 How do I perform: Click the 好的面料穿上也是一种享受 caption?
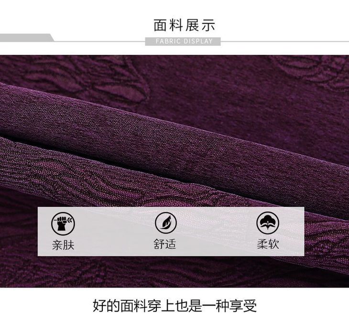point(174,306)
